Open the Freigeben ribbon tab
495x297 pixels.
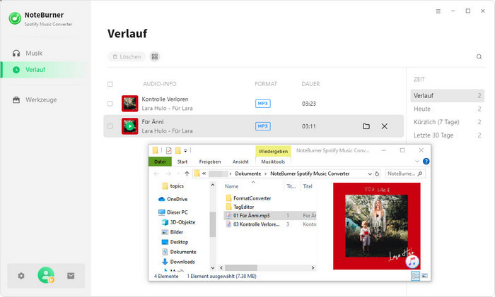[210, 162]
